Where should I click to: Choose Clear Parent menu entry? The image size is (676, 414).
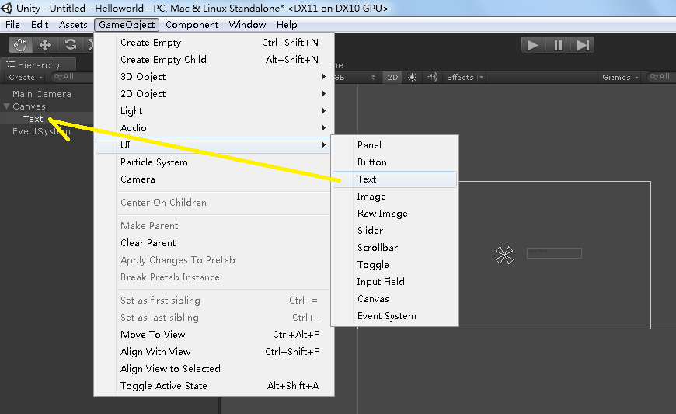coord(214,243)
